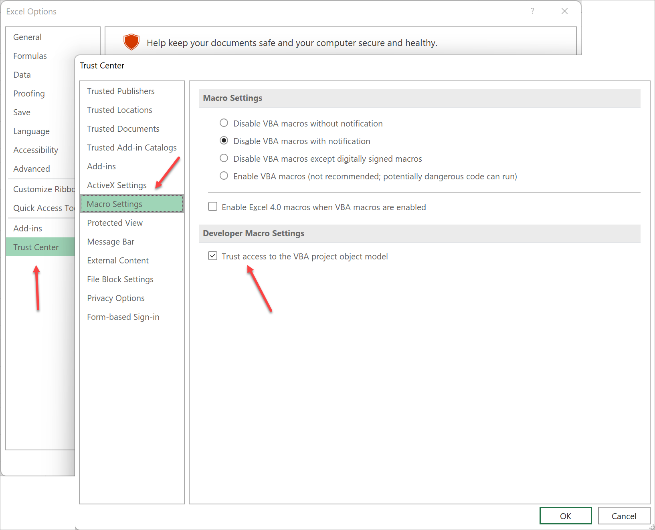Image resolution: width=655 pixels, height=530 pixels.
Task: Open File Block Settings
Action: 132,279
